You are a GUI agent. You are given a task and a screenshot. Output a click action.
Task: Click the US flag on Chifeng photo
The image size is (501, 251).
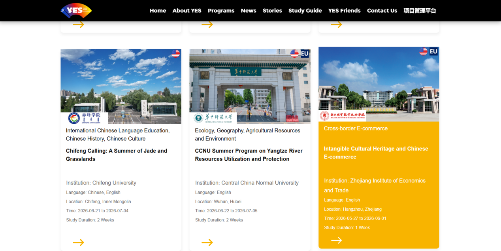175,53
